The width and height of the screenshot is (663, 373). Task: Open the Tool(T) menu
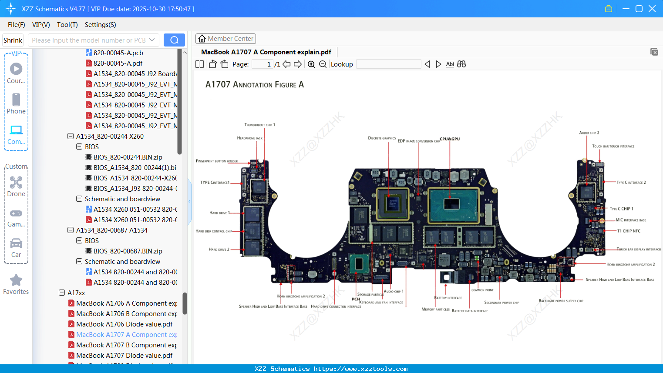tap(67, 25)
